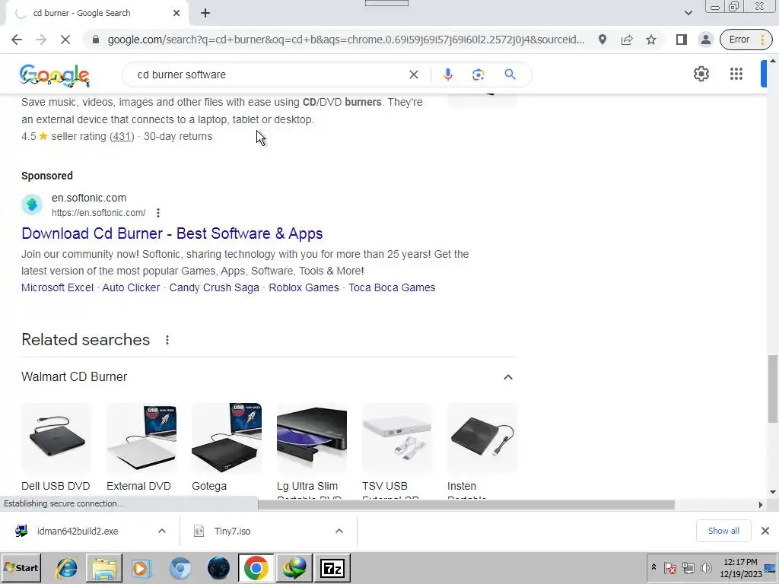
Task: Open location permission icon in address bar
Action: (603, 40)
